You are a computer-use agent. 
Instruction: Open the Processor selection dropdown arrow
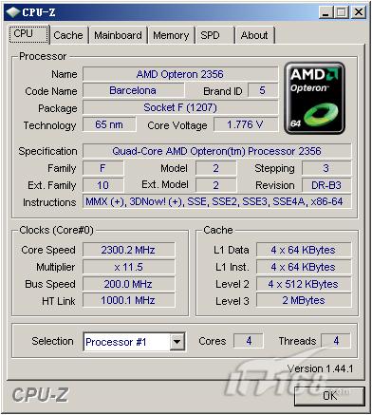coord(177,342)
